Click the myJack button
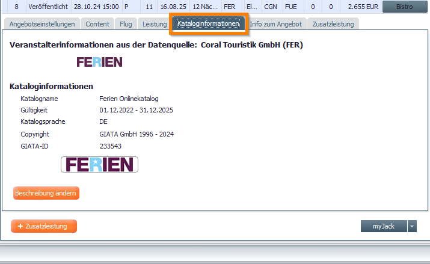 click(x=384, y=226)
